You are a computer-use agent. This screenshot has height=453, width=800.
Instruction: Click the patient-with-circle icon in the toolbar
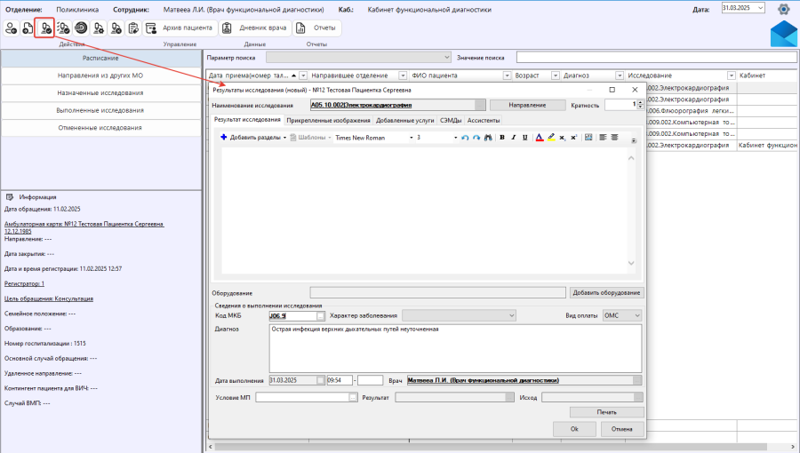click(11, 28)
